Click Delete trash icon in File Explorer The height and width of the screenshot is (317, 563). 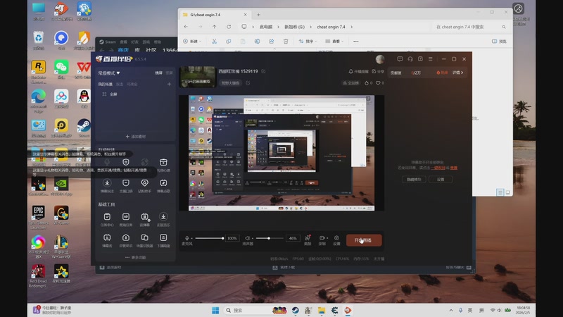[x=286, y=42]
